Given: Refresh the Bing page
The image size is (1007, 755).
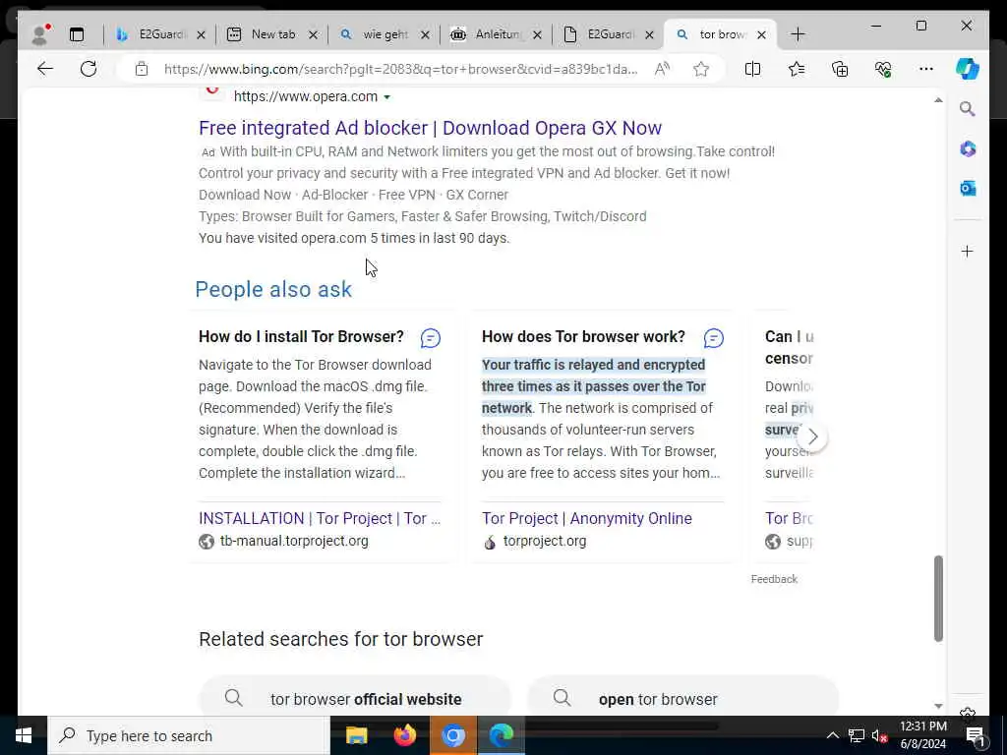Looking at the screenshot, I should pyautogui.click(x=89, y=69).
